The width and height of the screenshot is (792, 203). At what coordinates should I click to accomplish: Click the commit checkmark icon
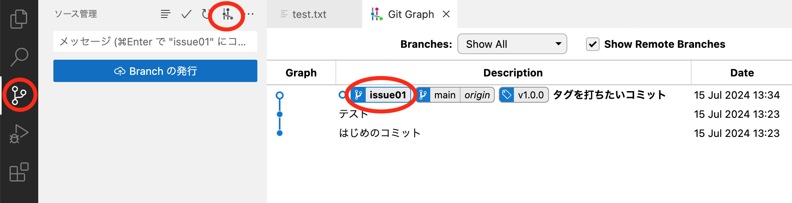pos(186,14)
